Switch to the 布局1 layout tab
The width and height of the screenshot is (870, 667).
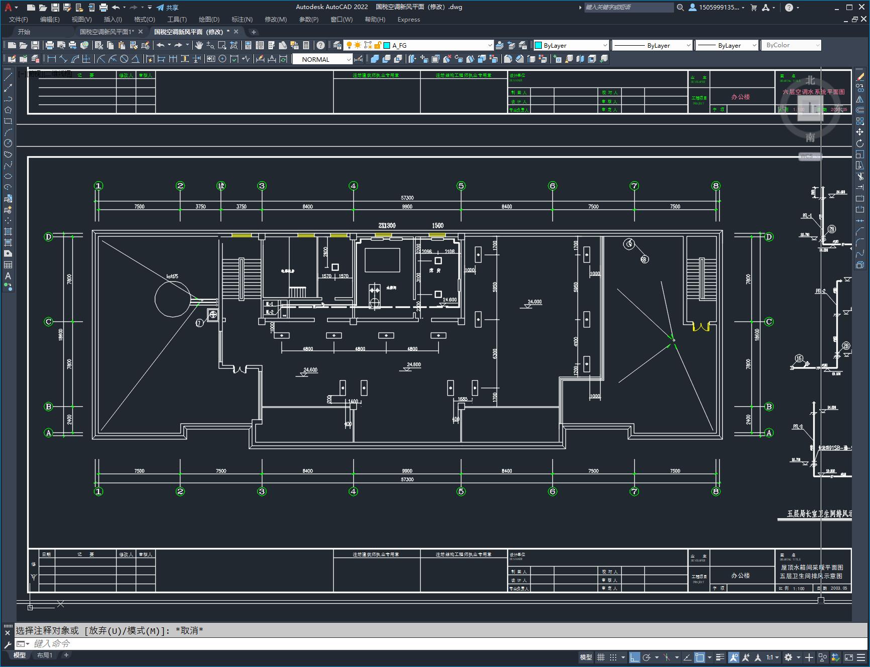click(x=45, y=655)
